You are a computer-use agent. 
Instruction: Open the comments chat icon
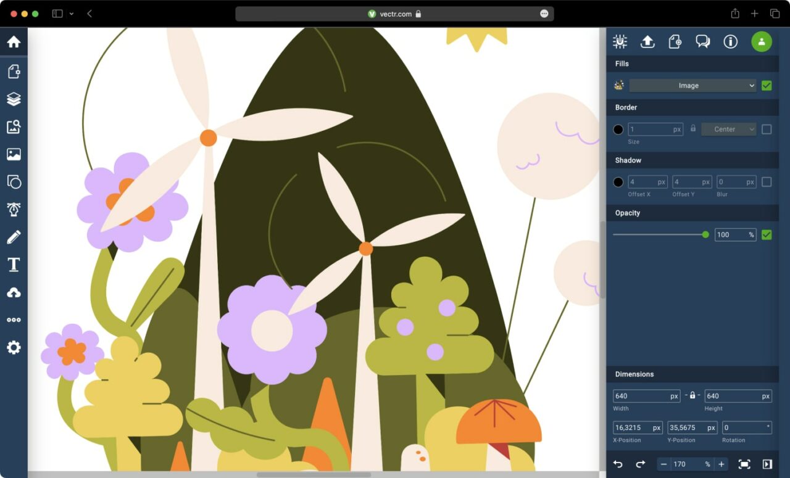(702, 41)
